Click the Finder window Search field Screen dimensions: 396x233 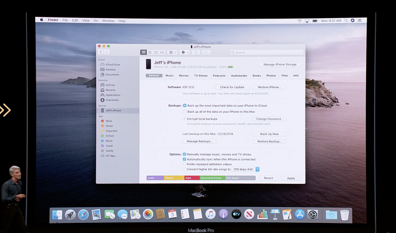tap(266, 52)
